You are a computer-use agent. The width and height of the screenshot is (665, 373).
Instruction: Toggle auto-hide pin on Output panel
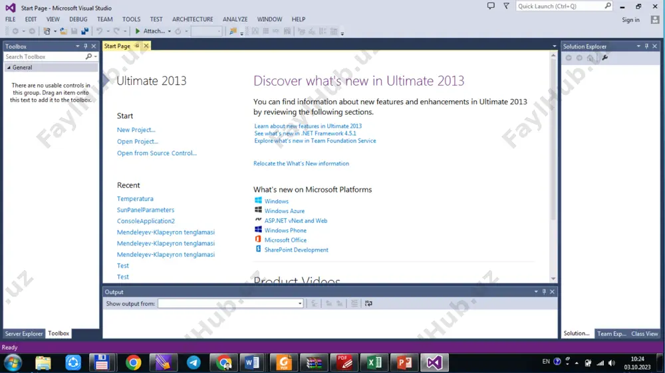tap(544, 292)
